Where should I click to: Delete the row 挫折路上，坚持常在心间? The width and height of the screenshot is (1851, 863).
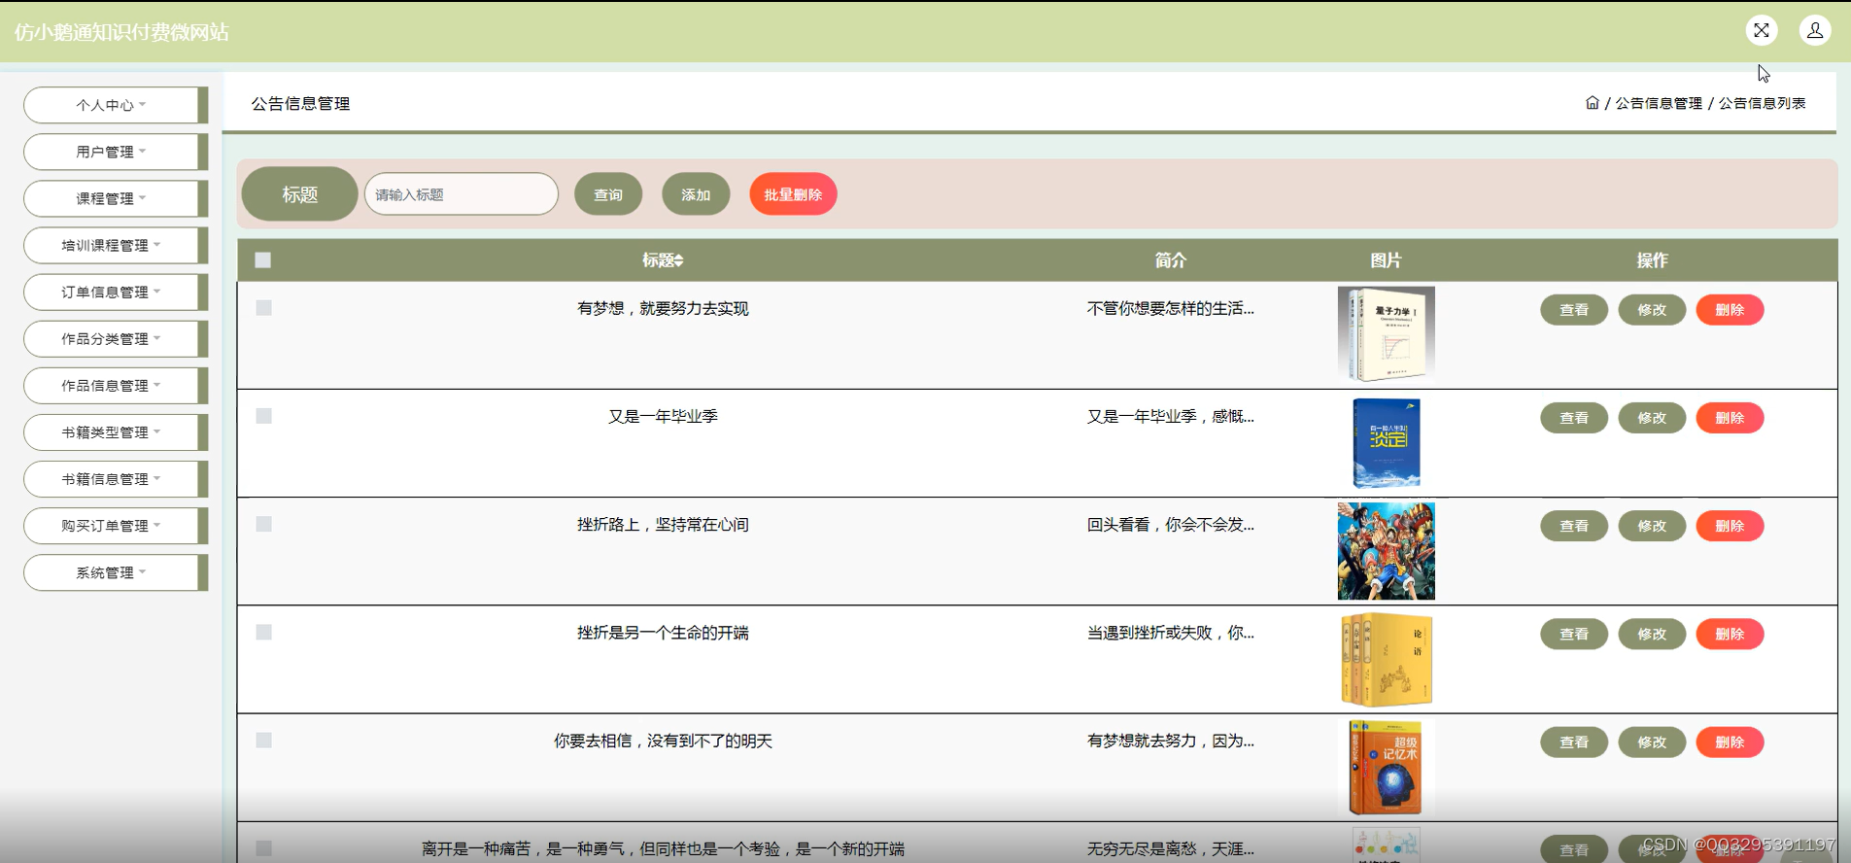click(x=1730, y=526)
